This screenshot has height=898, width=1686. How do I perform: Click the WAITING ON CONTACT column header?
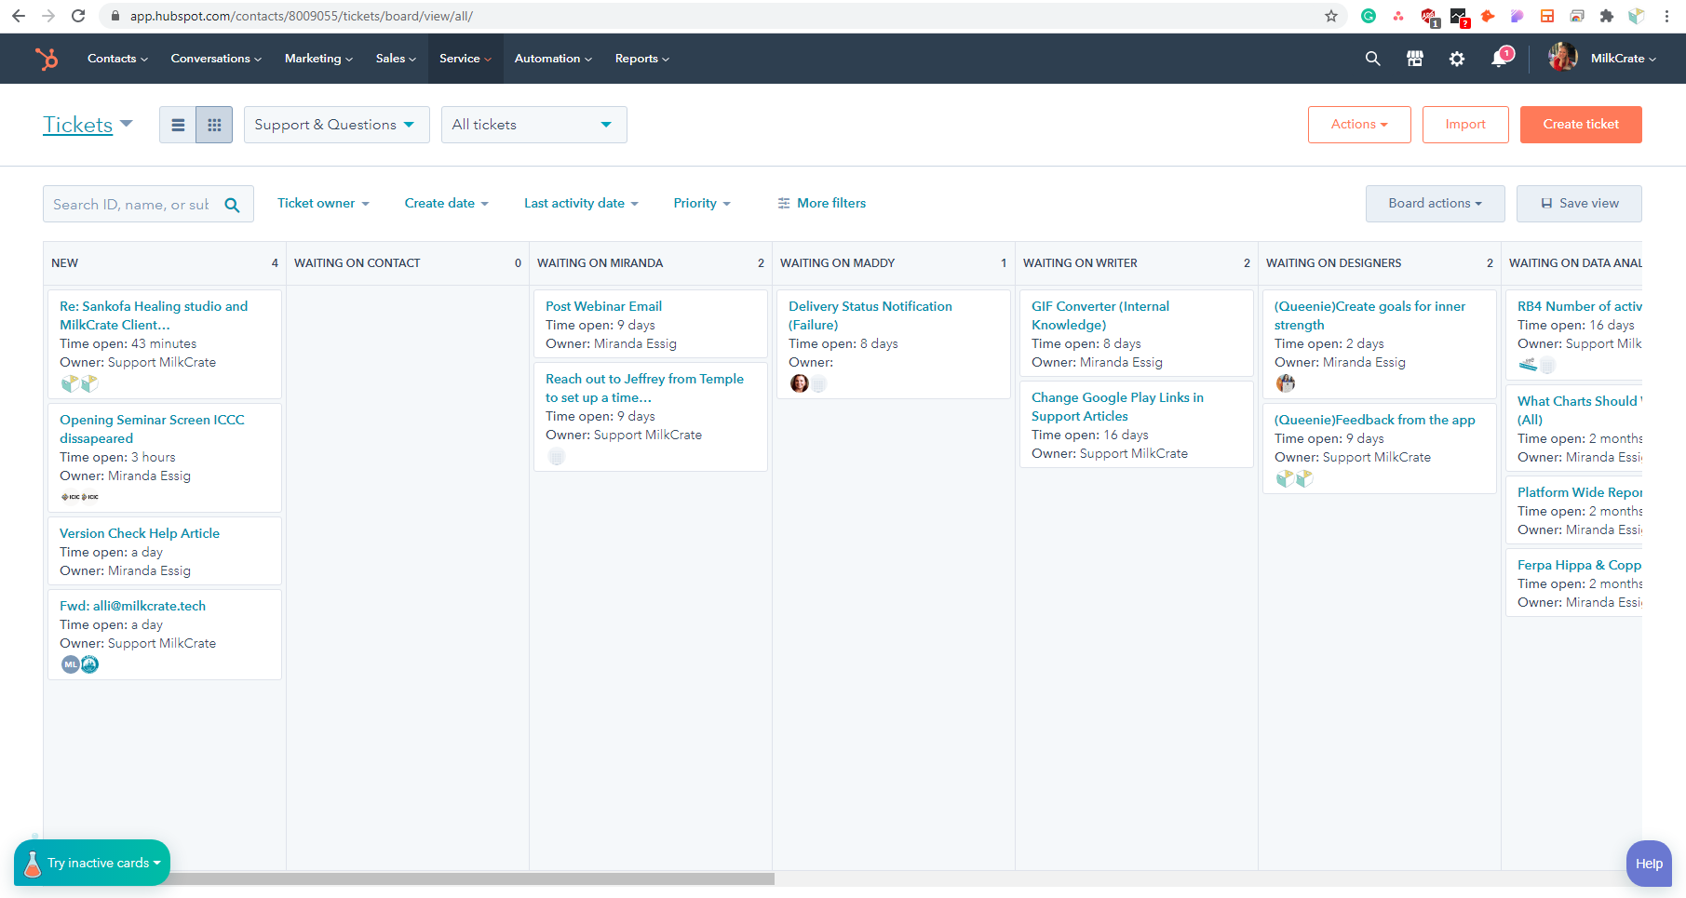(357, 263)
